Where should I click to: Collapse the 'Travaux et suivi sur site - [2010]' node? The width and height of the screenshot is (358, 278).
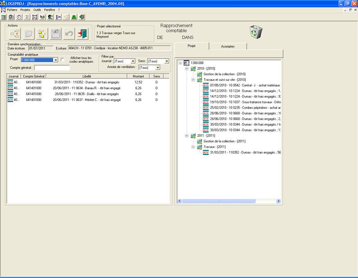click(x=193, y=79)
